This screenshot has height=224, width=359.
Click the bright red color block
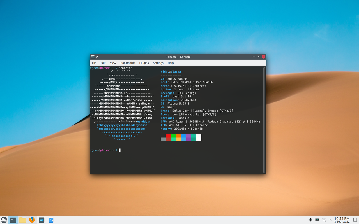pos(168,136)
